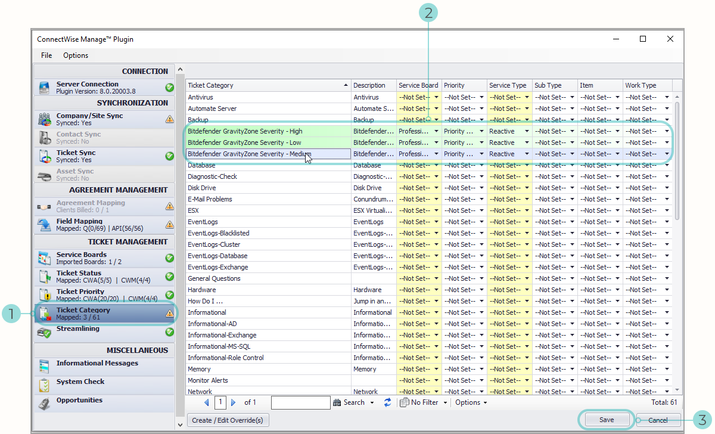Open the Options menu
Viewport: 715px width, 434px height.
(75, 55)
